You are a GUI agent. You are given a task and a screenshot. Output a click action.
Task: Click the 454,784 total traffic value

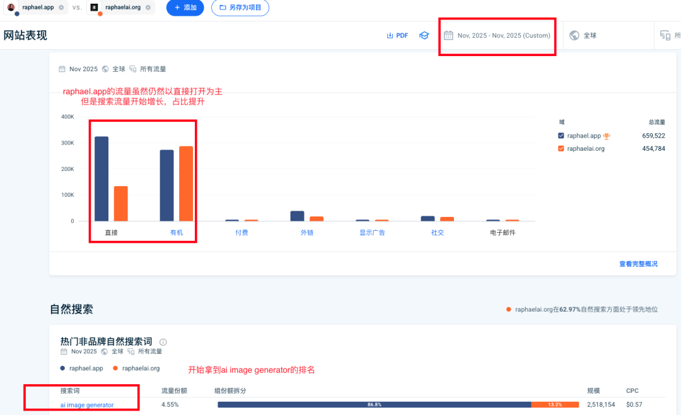pyautogui.click(x=654, y=149)
